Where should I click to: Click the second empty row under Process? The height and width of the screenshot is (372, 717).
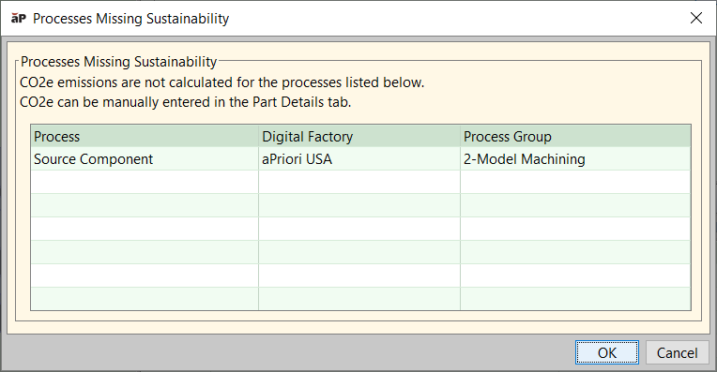pyautogui.click(x=145, y=205)
